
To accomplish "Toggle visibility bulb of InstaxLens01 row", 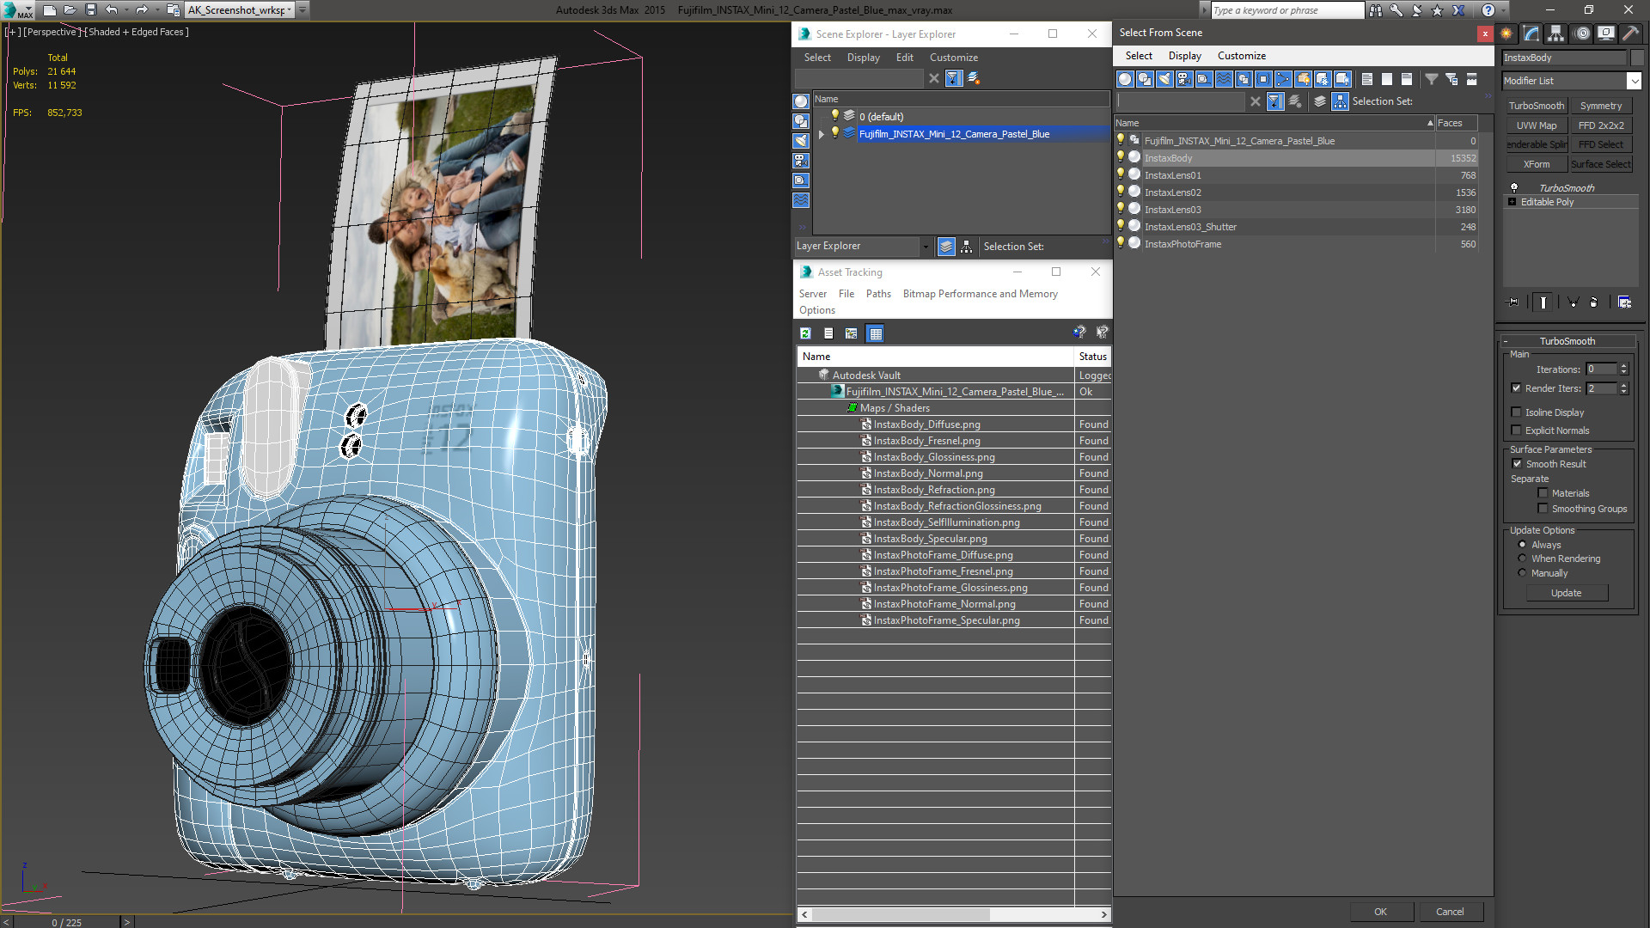I will (x=1121, y=174).
